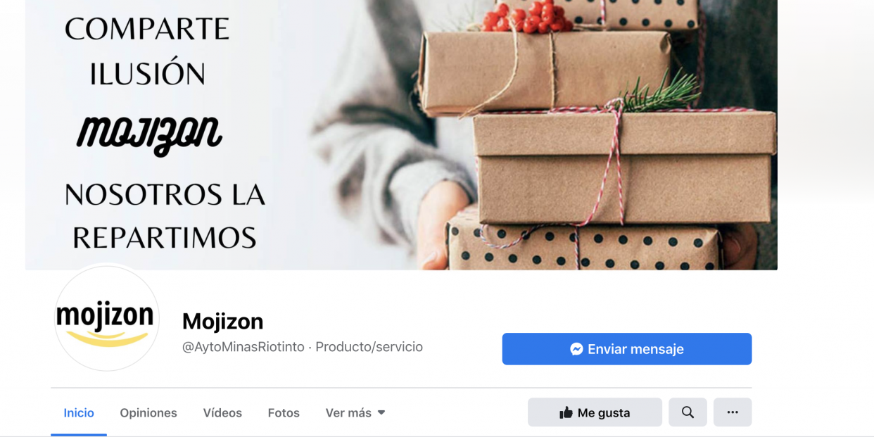The width and height of the screenshot is (874, 437).
Task: Click the Enviar mensaje button
Action: (627, 349)
